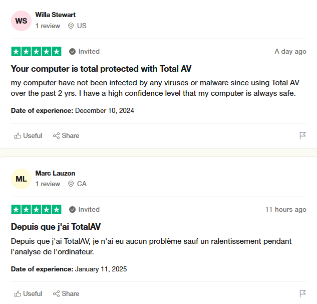Click Marc Lauzon's ML avatar

[x=21, y=179]
